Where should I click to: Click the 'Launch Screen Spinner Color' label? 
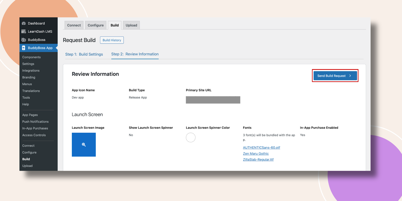click(208, 128)
